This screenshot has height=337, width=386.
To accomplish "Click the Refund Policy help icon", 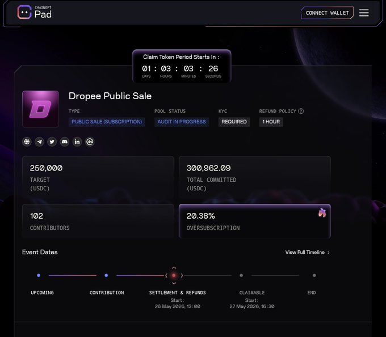I will point(301,111).
